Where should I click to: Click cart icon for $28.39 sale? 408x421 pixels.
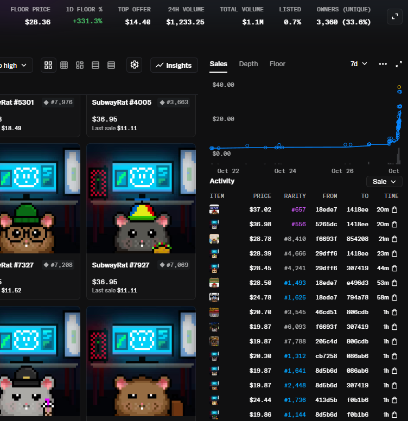coord(394,253)
